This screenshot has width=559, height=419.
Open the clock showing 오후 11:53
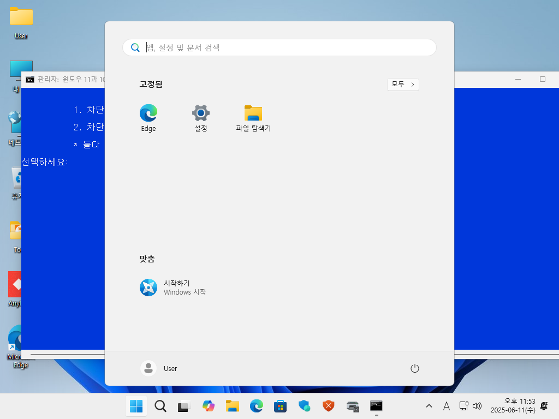click(513, 406)
